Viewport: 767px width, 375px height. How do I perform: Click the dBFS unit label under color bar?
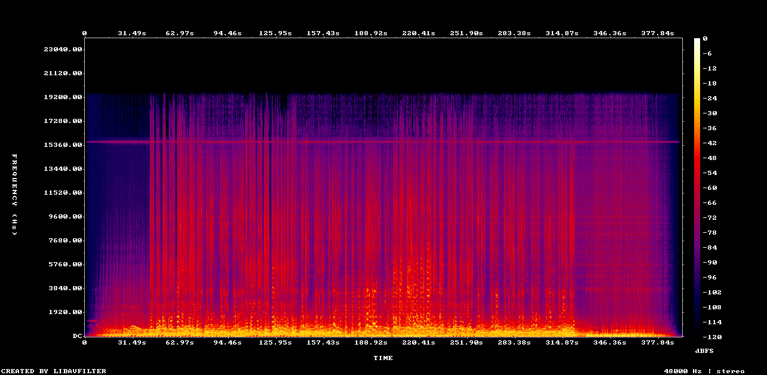click(x=704, y=351)
